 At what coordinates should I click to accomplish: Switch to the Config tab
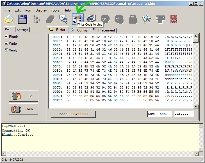(79, 30)
